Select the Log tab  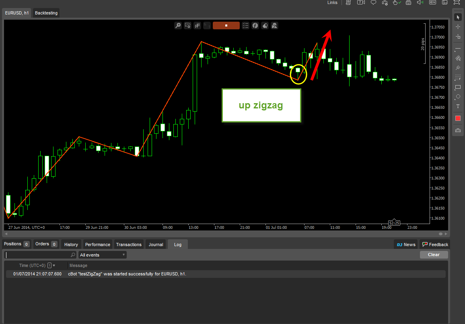(178, 245)
